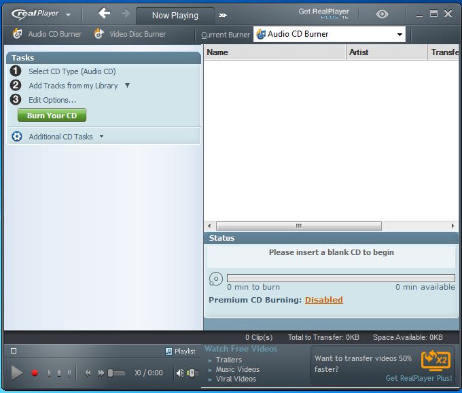Go back with the left arrow
Viewport: 462px width, 393px height.
coord(105,14)
